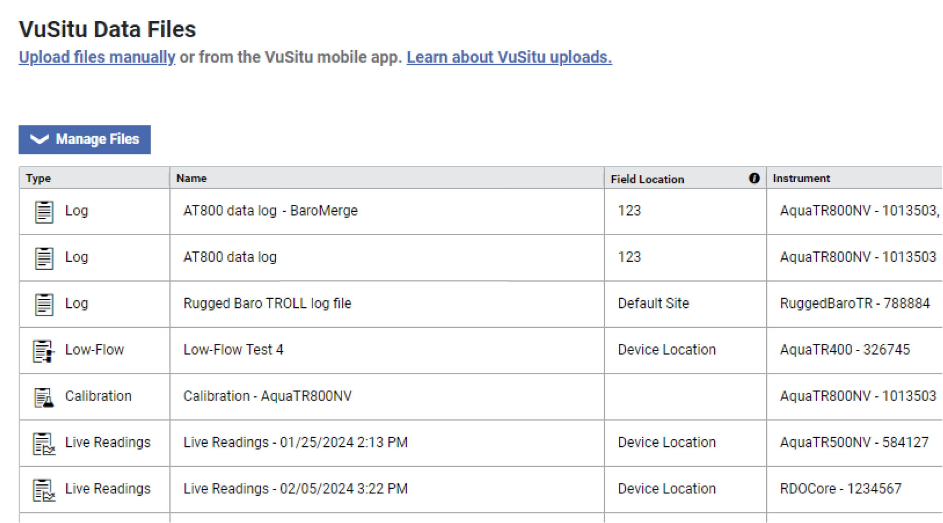Click the Low-Flow icon for Low-Flow Test 4

(44, 351)
